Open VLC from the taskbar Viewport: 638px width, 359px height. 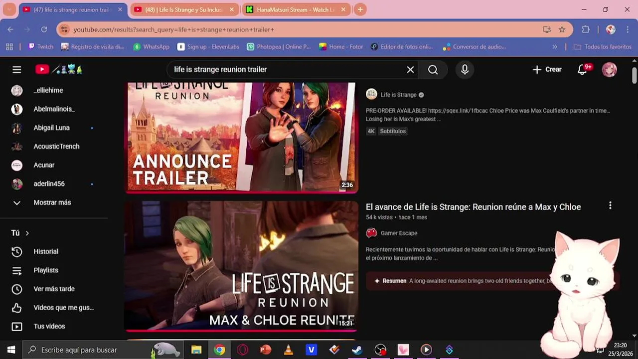tap(288, 350)
